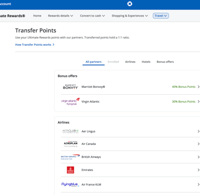
Task: Open Marriott Bonvoy logo in Bonus offers
Action: (x=70, y=87)
